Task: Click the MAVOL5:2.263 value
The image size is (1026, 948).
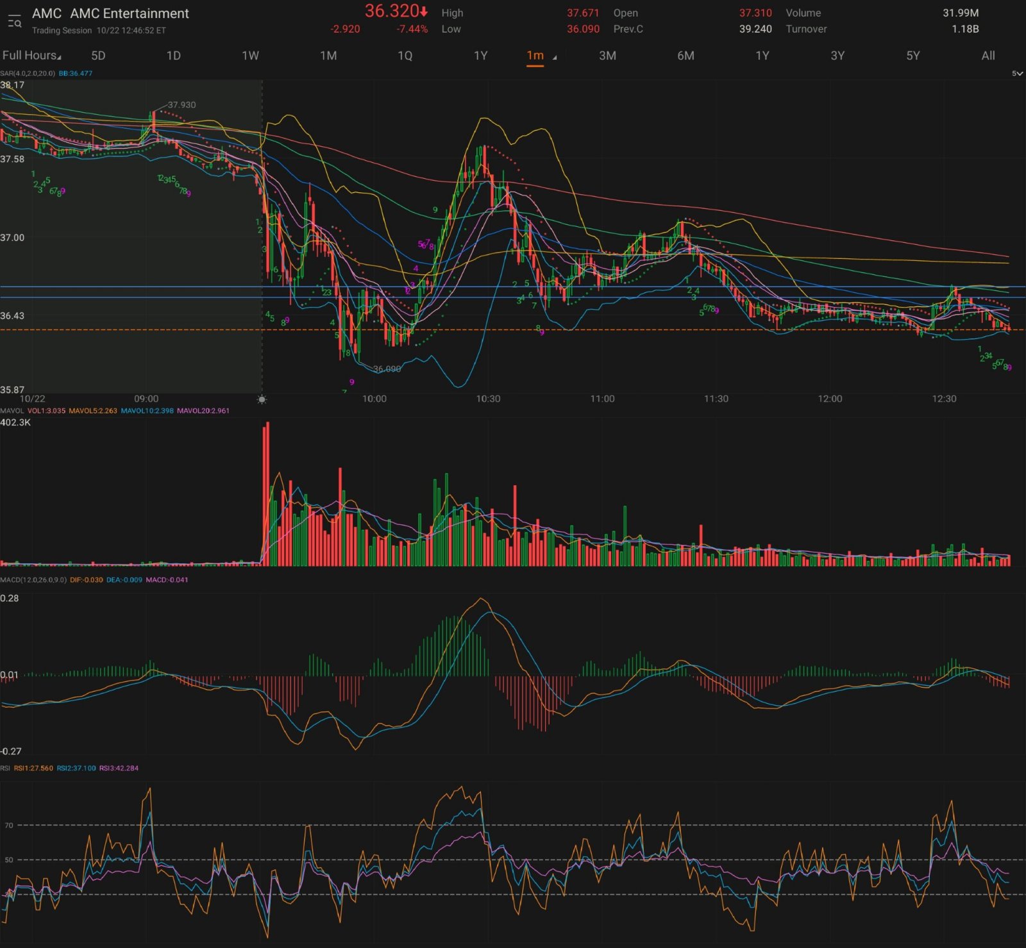Action: [x=93, y=411]
